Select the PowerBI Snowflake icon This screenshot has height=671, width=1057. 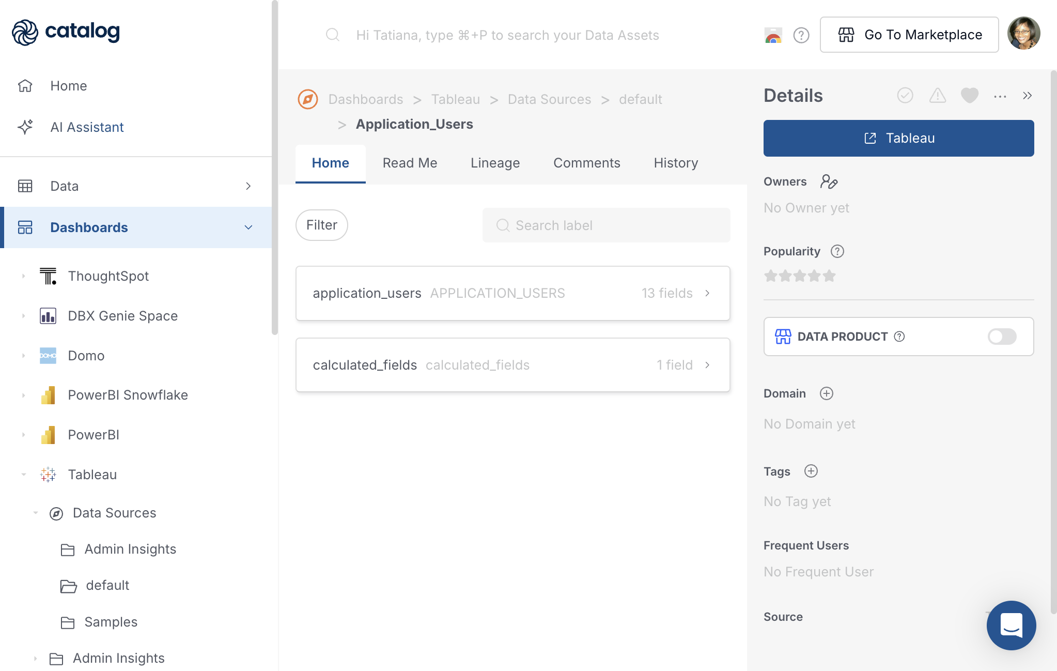(x=48, y=395)
